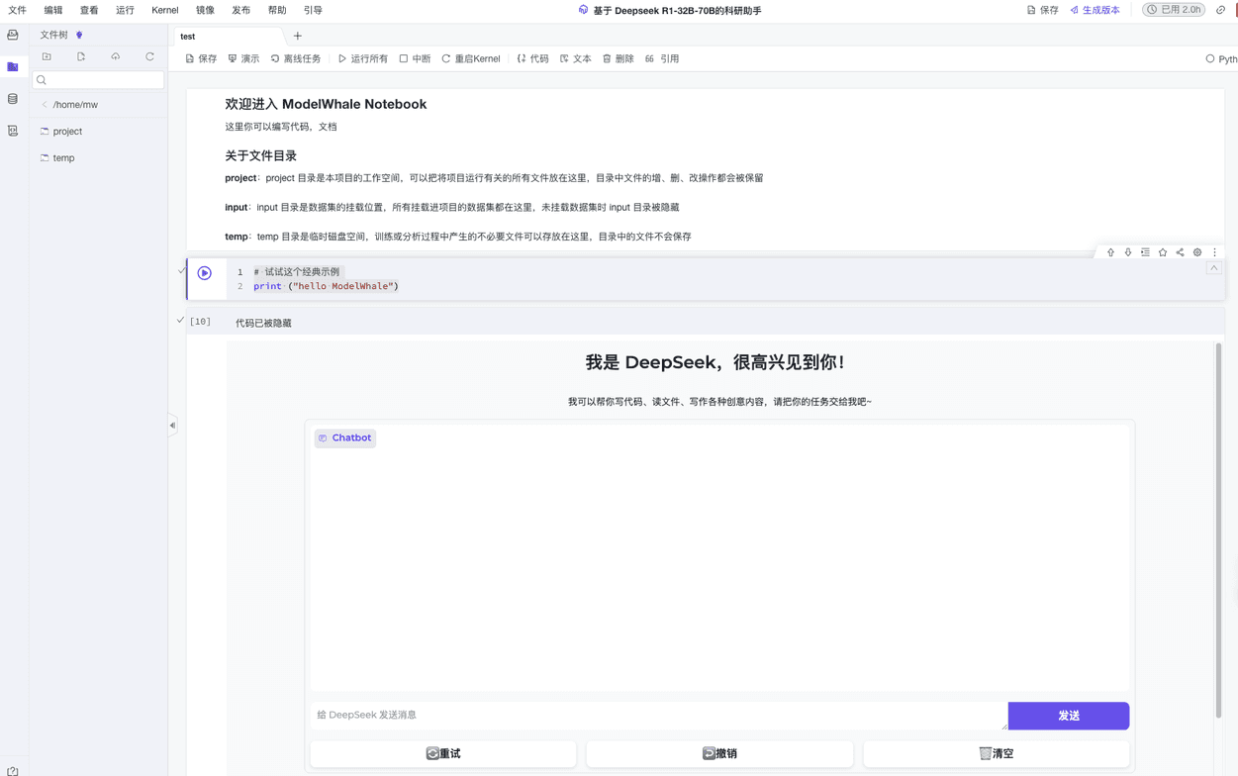The image size is (1238, 776).
Task: Move the cell up
Action: [x=1110, y=252]
